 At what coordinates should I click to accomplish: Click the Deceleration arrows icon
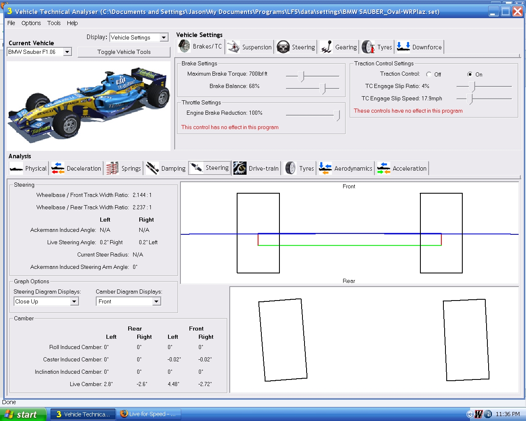(x=58, y=169)
